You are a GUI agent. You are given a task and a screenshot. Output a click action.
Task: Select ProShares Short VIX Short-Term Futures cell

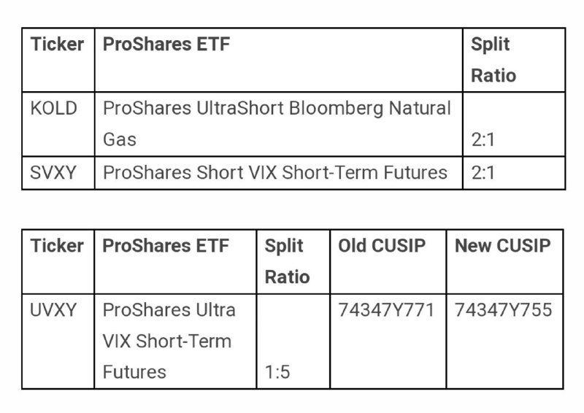tap(279, 173)
